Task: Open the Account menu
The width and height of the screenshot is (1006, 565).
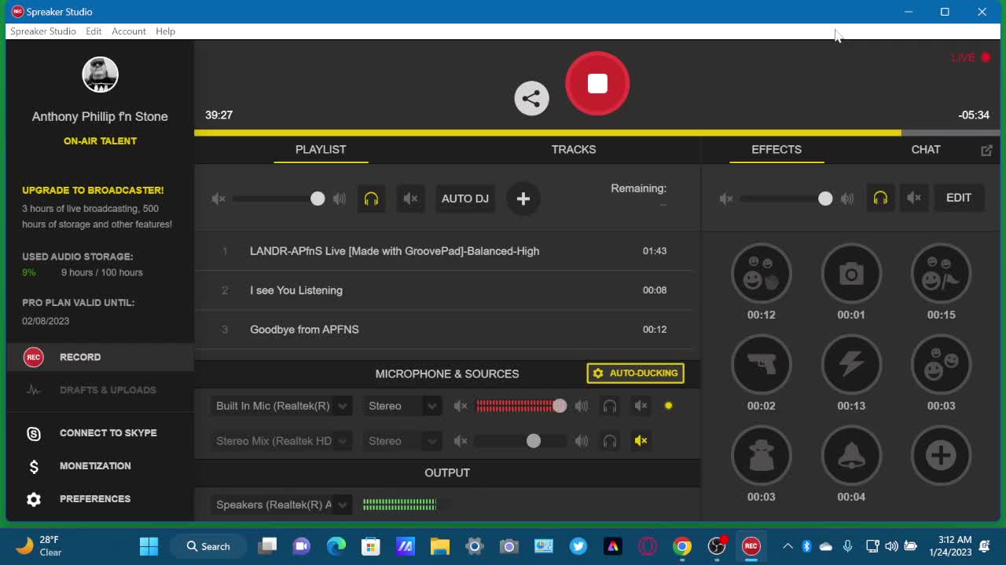Action: click(129, 31)
